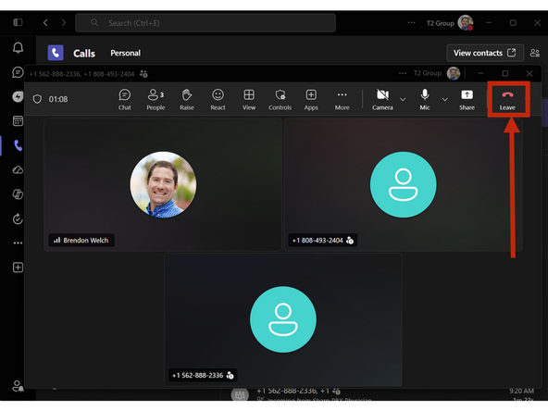Image resolution: width=548 pixels, height=411 pixels.
Task: Open Calls in the left sidebar
Action: click(18, 145)
